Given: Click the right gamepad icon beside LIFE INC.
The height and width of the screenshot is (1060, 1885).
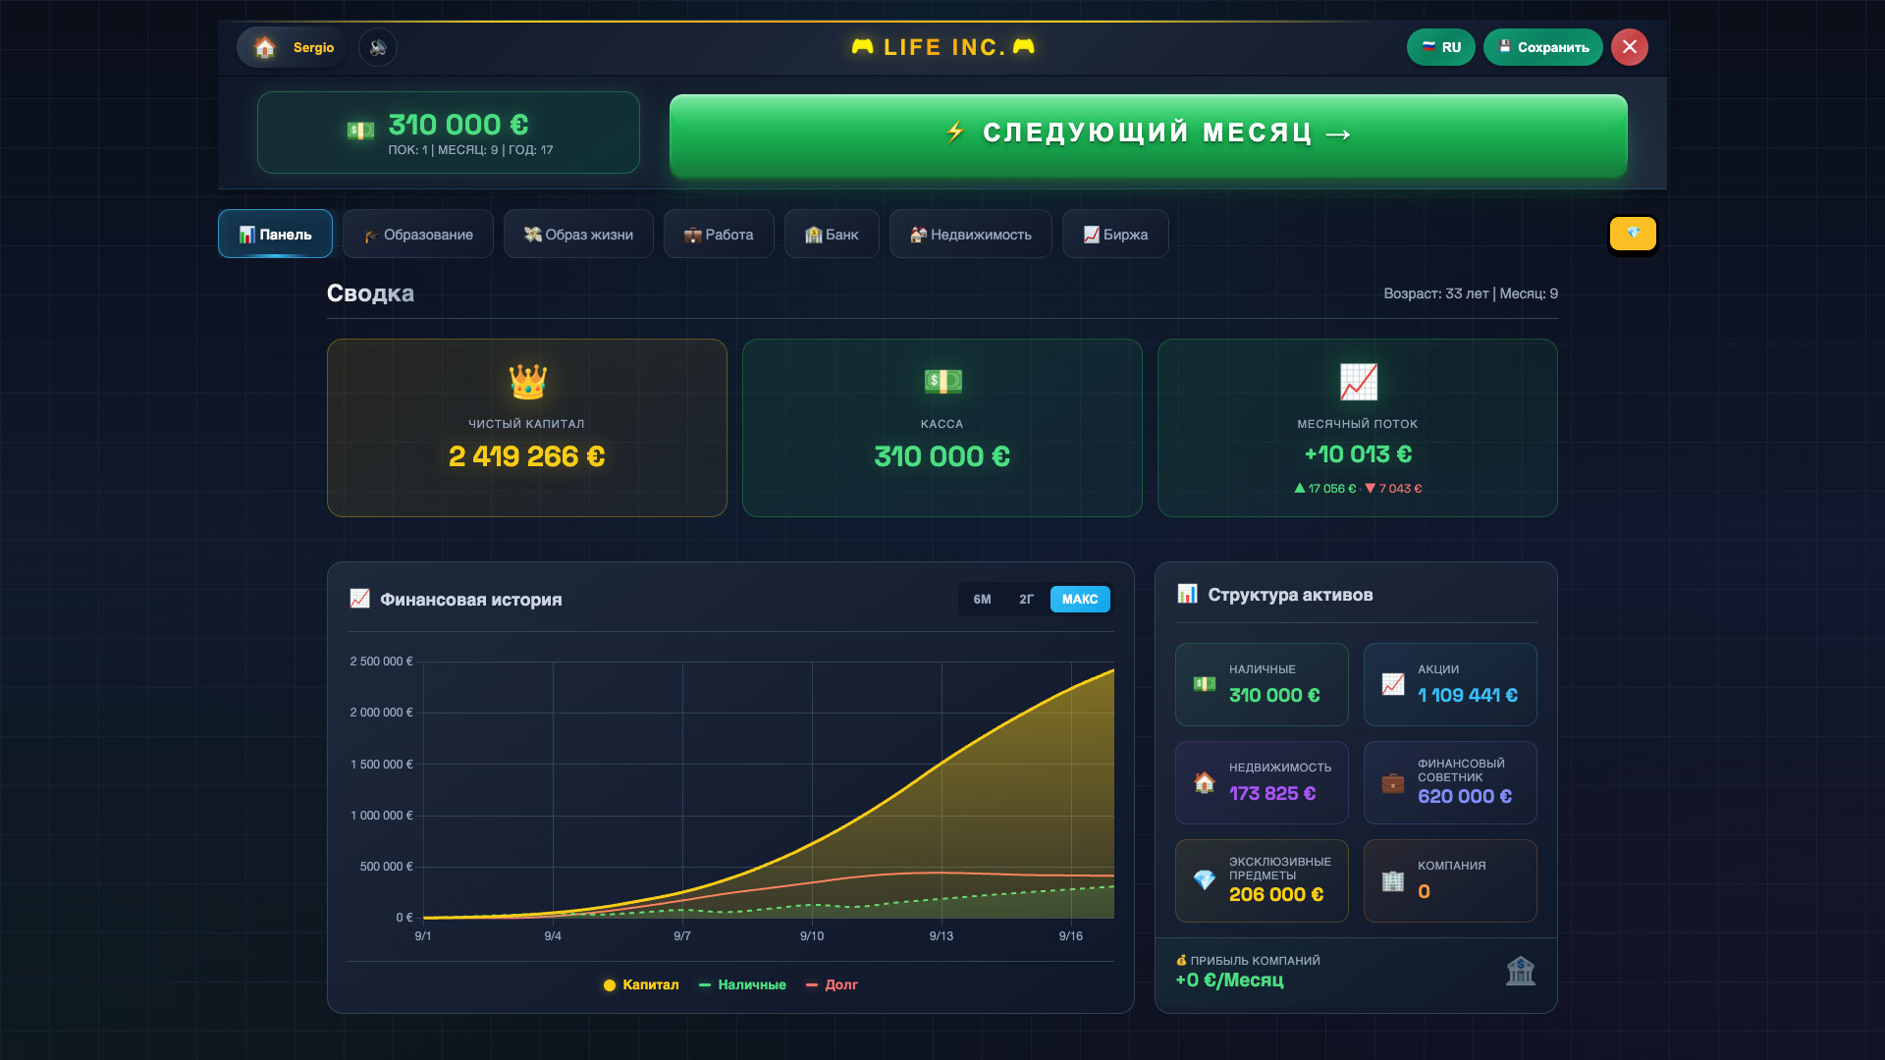Looking at the screenshot, I should tap(1023, 46).
